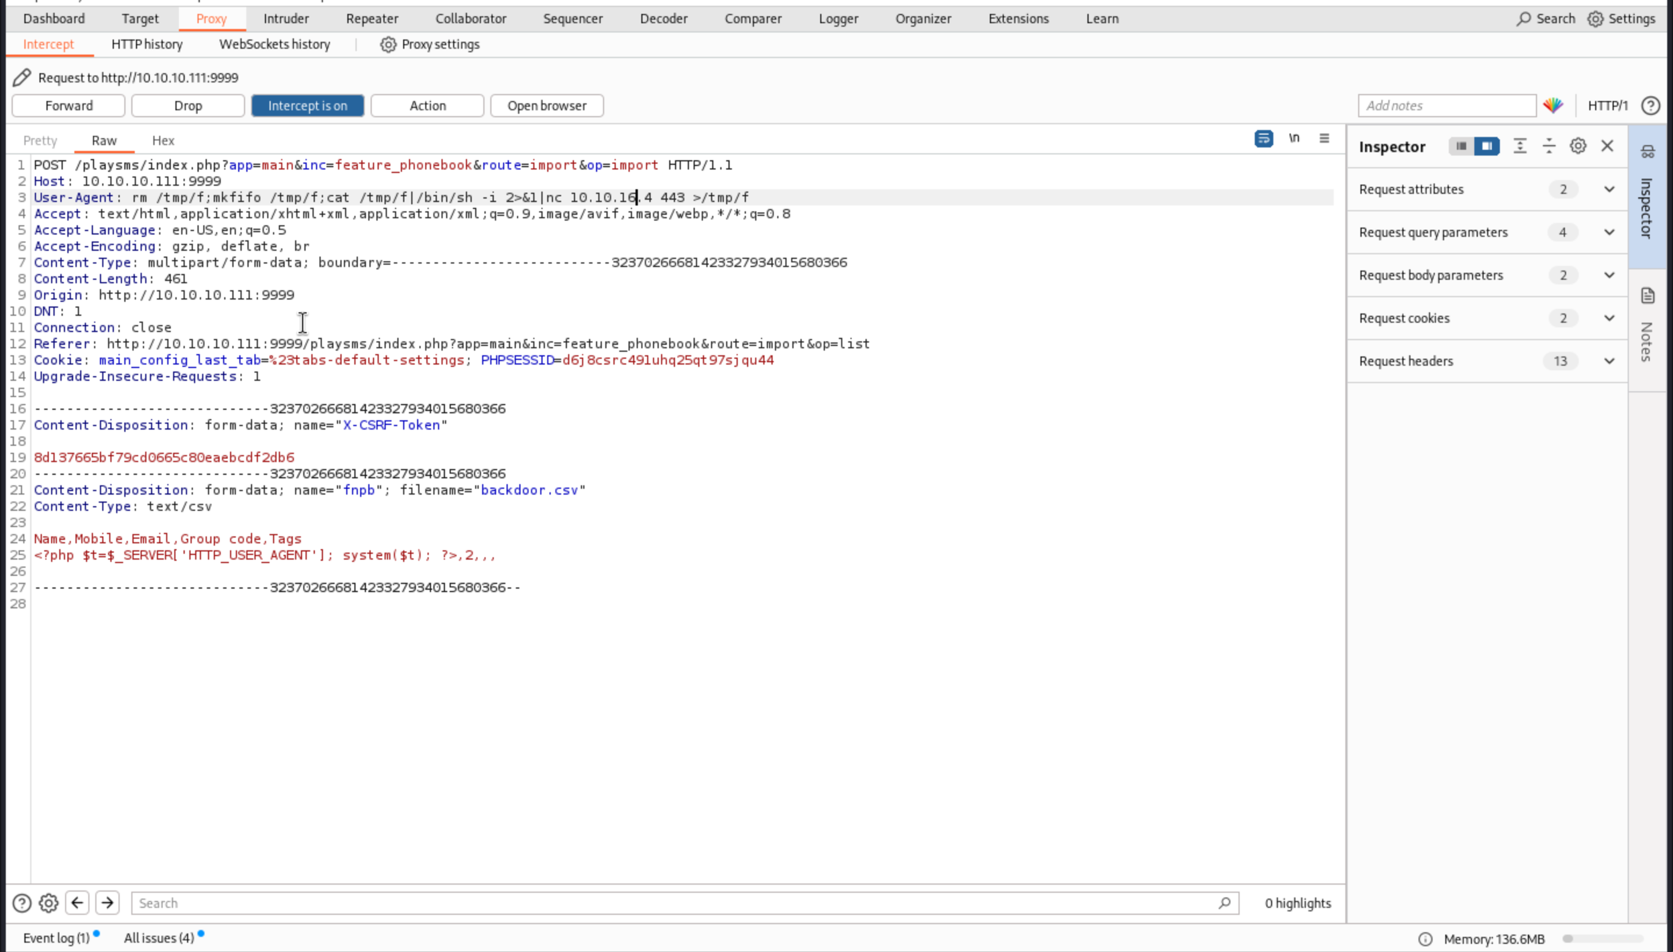Switch Inspector to left layout toggle

pyautogui.click(x=1460, y=146)
